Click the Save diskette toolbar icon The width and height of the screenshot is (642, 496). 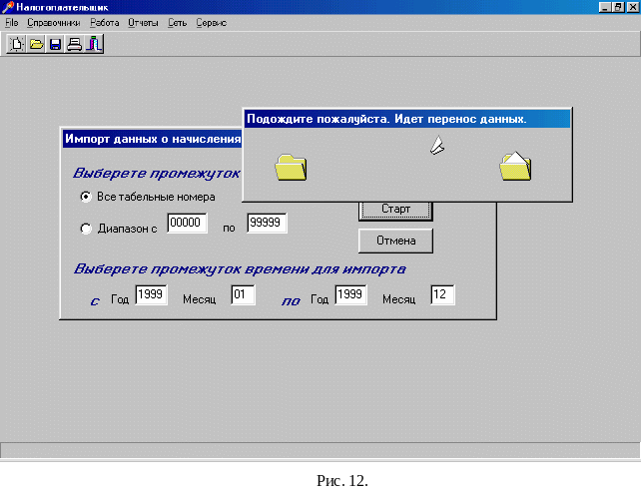coord(55,44)
